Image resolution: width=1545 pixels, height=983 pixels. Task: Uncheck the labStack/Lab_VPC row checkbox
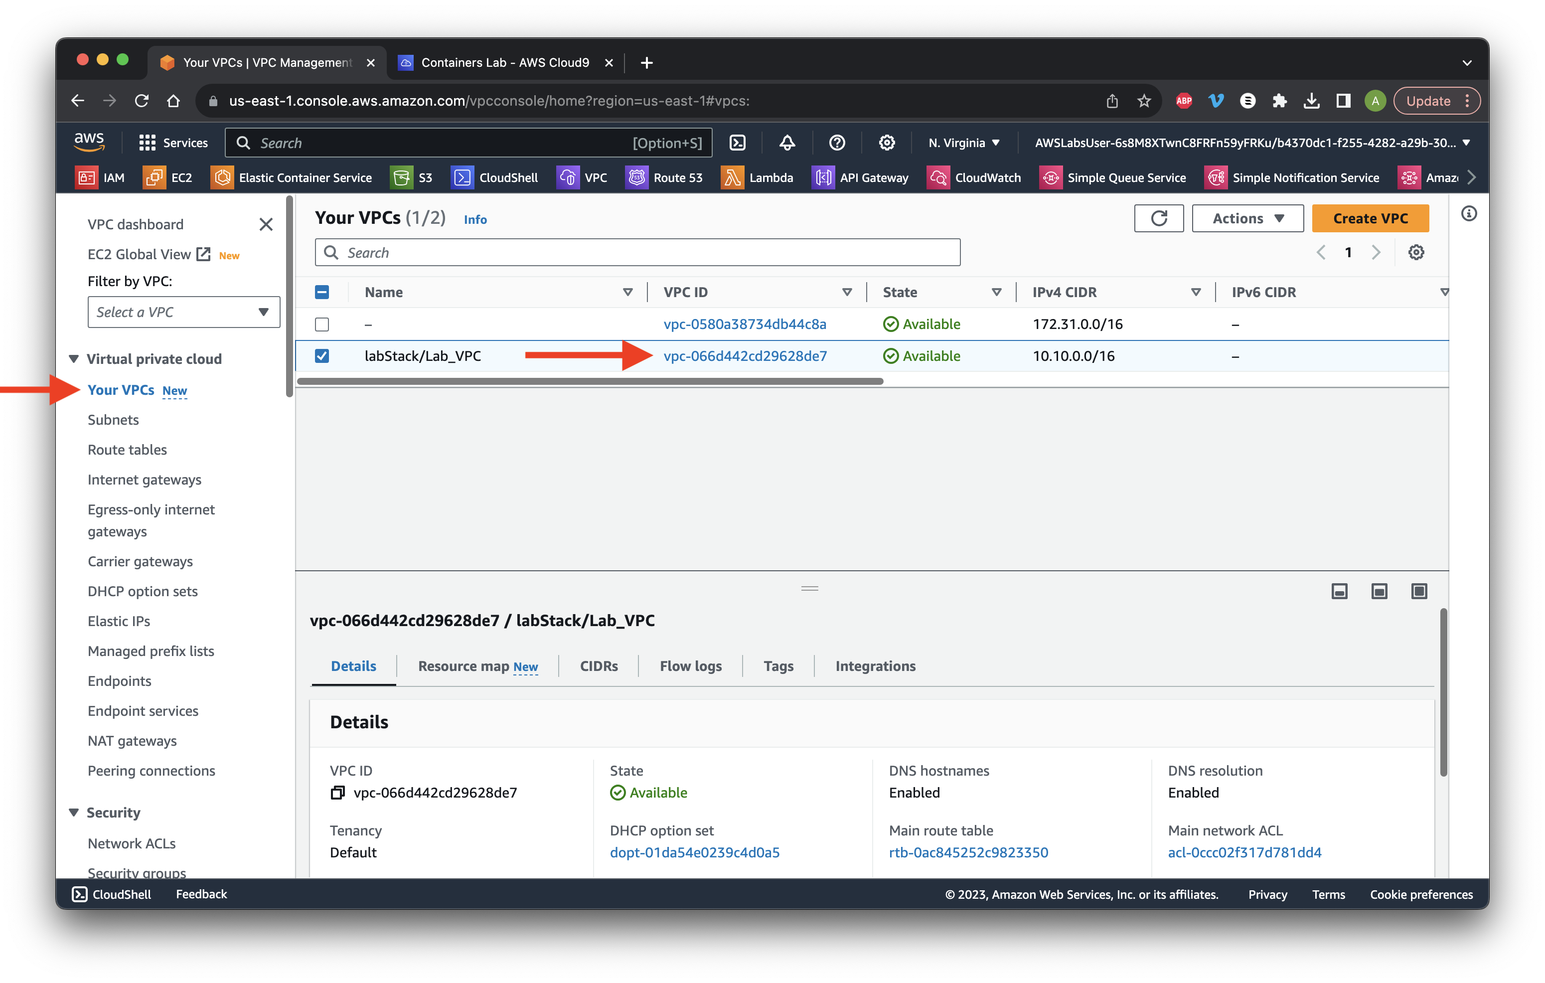[x=322, y=355]
